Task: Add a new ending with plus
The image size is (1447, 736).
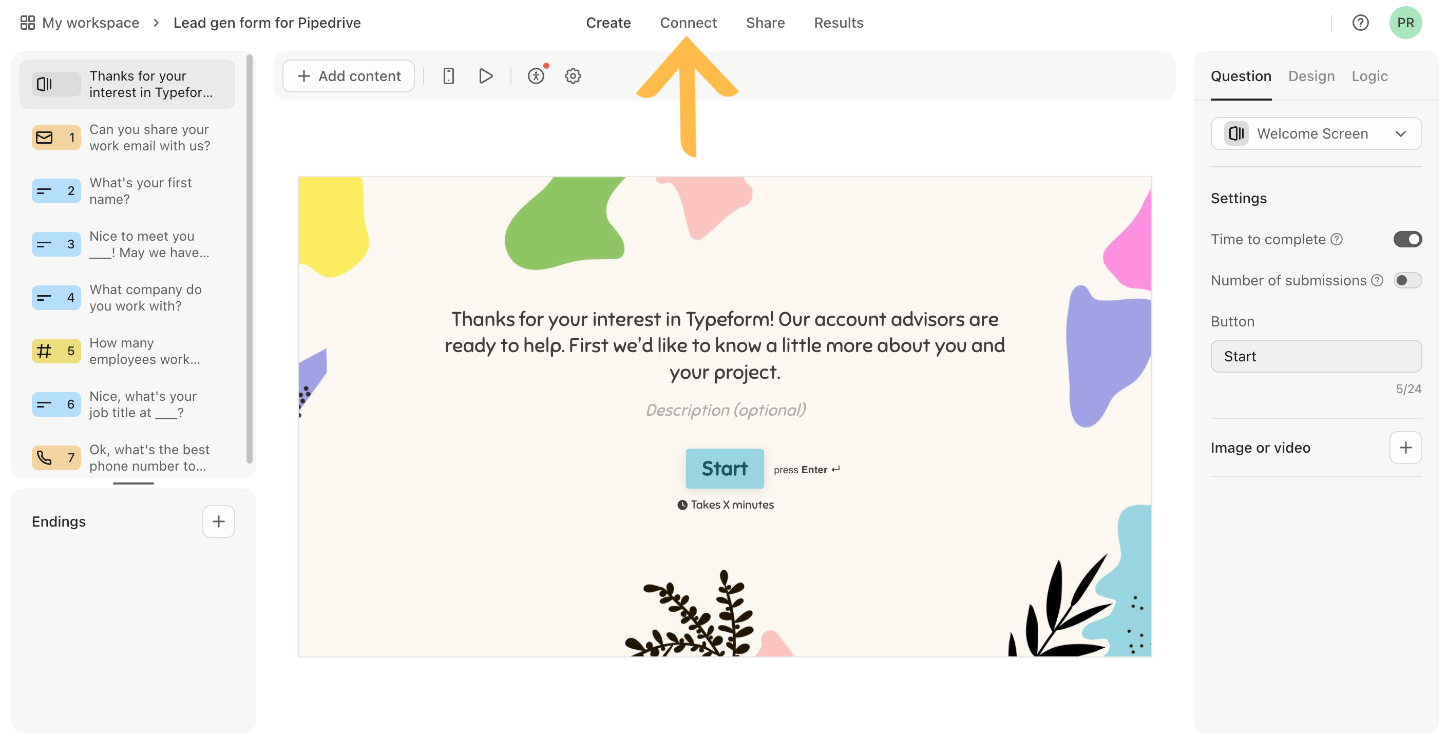Action: point(219,521)
